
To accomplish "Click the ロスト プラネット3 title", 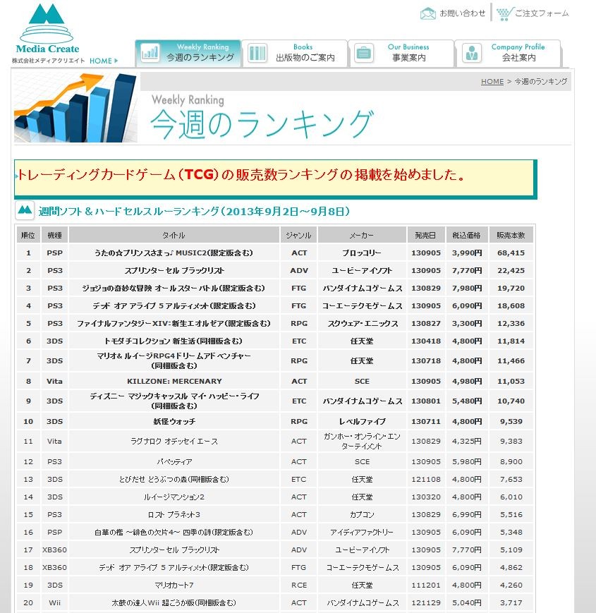I will tap(174, 514).
